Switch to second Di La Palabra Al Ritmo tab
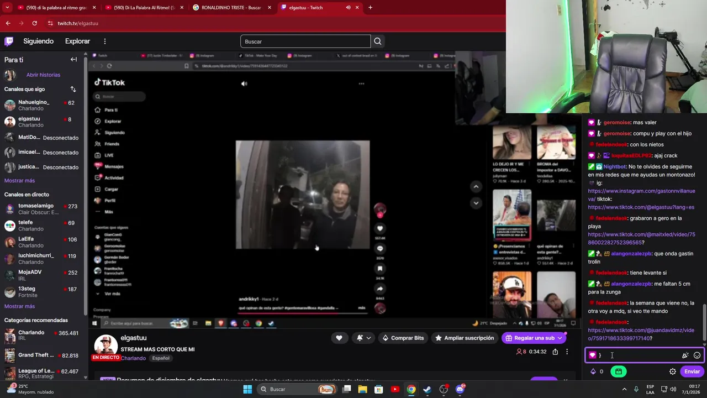 coord(144,8)
